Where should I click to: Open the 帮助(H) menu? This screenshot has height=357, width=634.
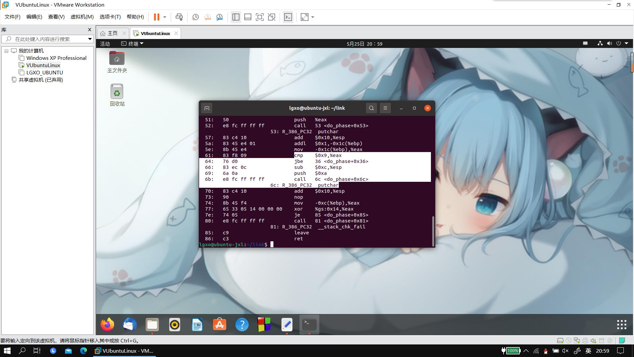point(135,17)
